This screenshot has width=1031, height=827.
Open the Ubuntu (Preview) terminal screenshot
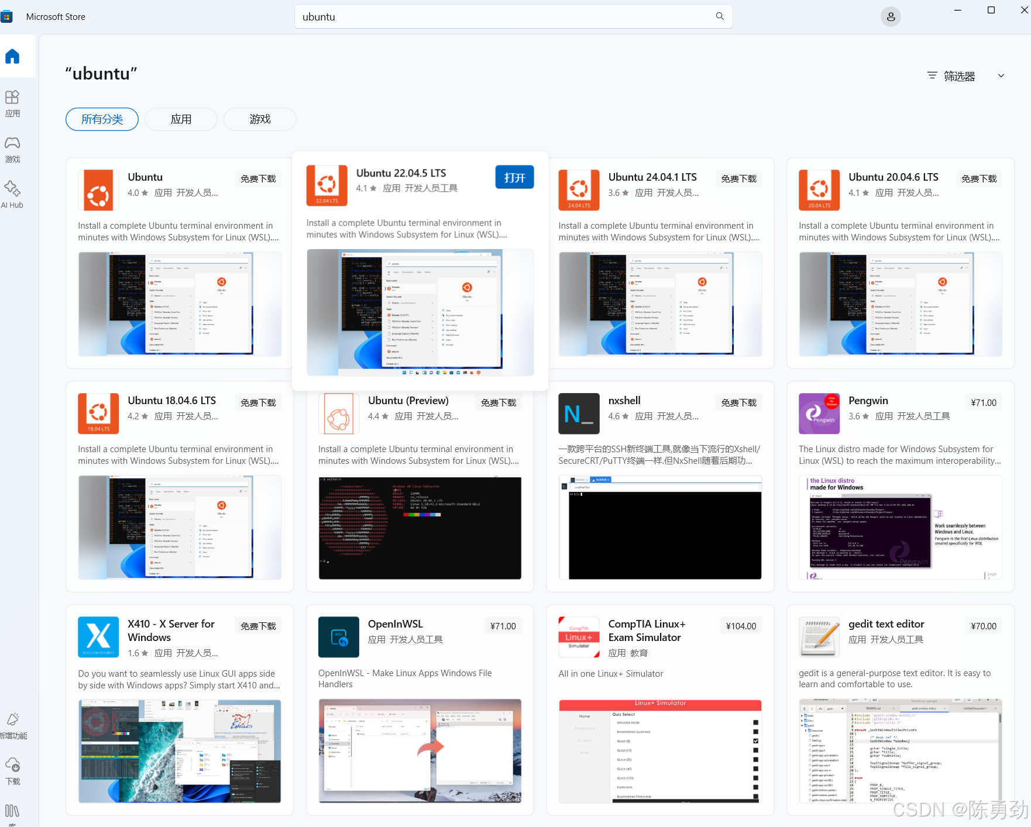(x=420, y=528)
